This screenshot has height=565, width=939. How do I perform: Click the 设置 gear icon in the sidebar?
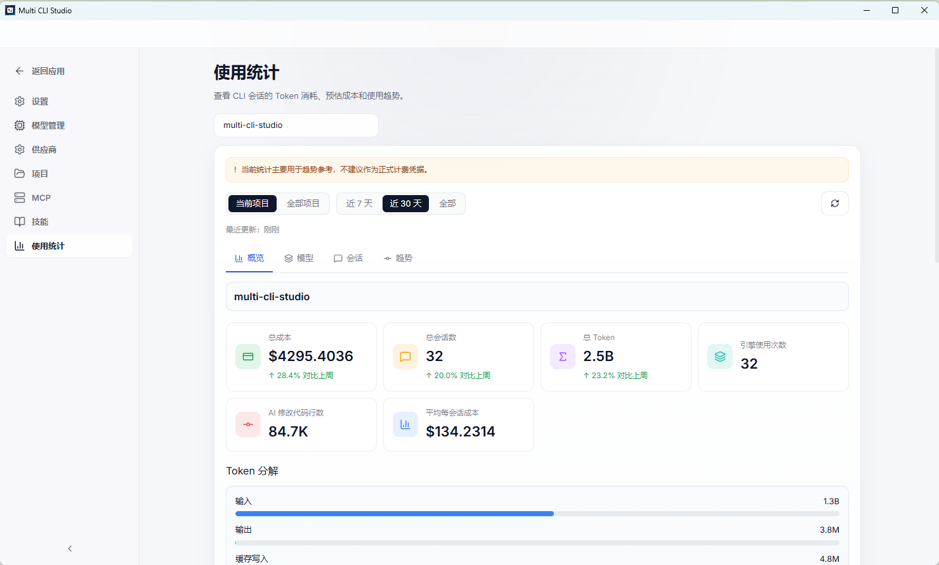point(20,101)
